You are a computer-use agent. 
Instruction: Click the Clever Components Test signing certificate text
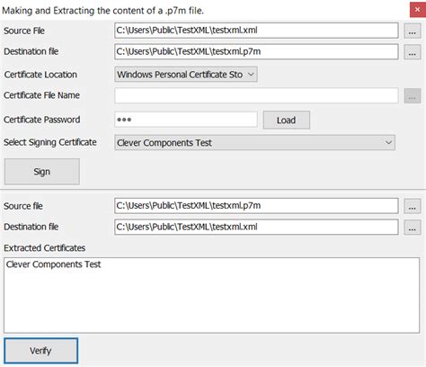(164, 143)
